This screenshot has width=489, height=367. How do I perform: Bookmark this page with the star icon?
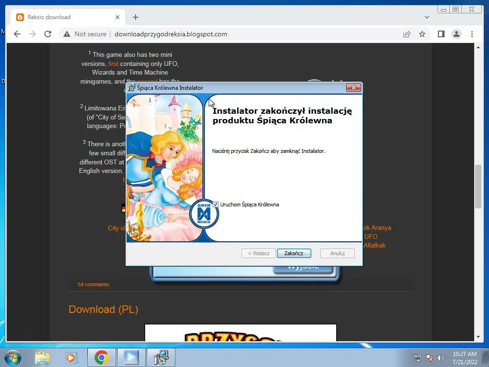coord(422,34)
